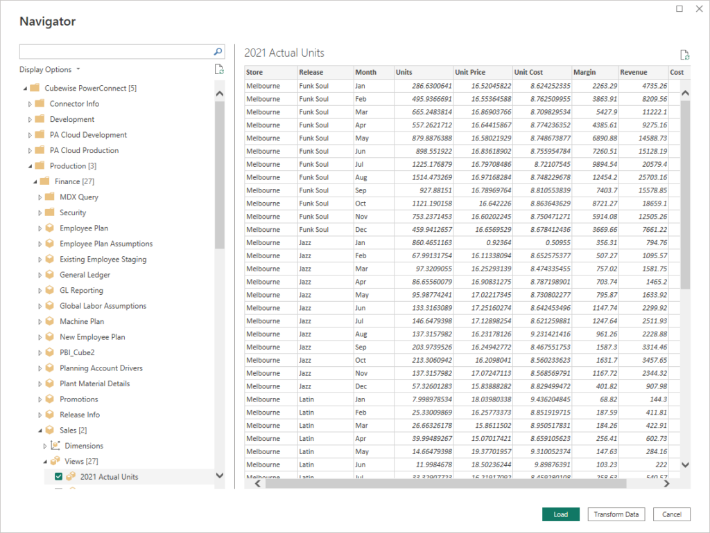Click the preview refresh icon above table

point(685,55)
